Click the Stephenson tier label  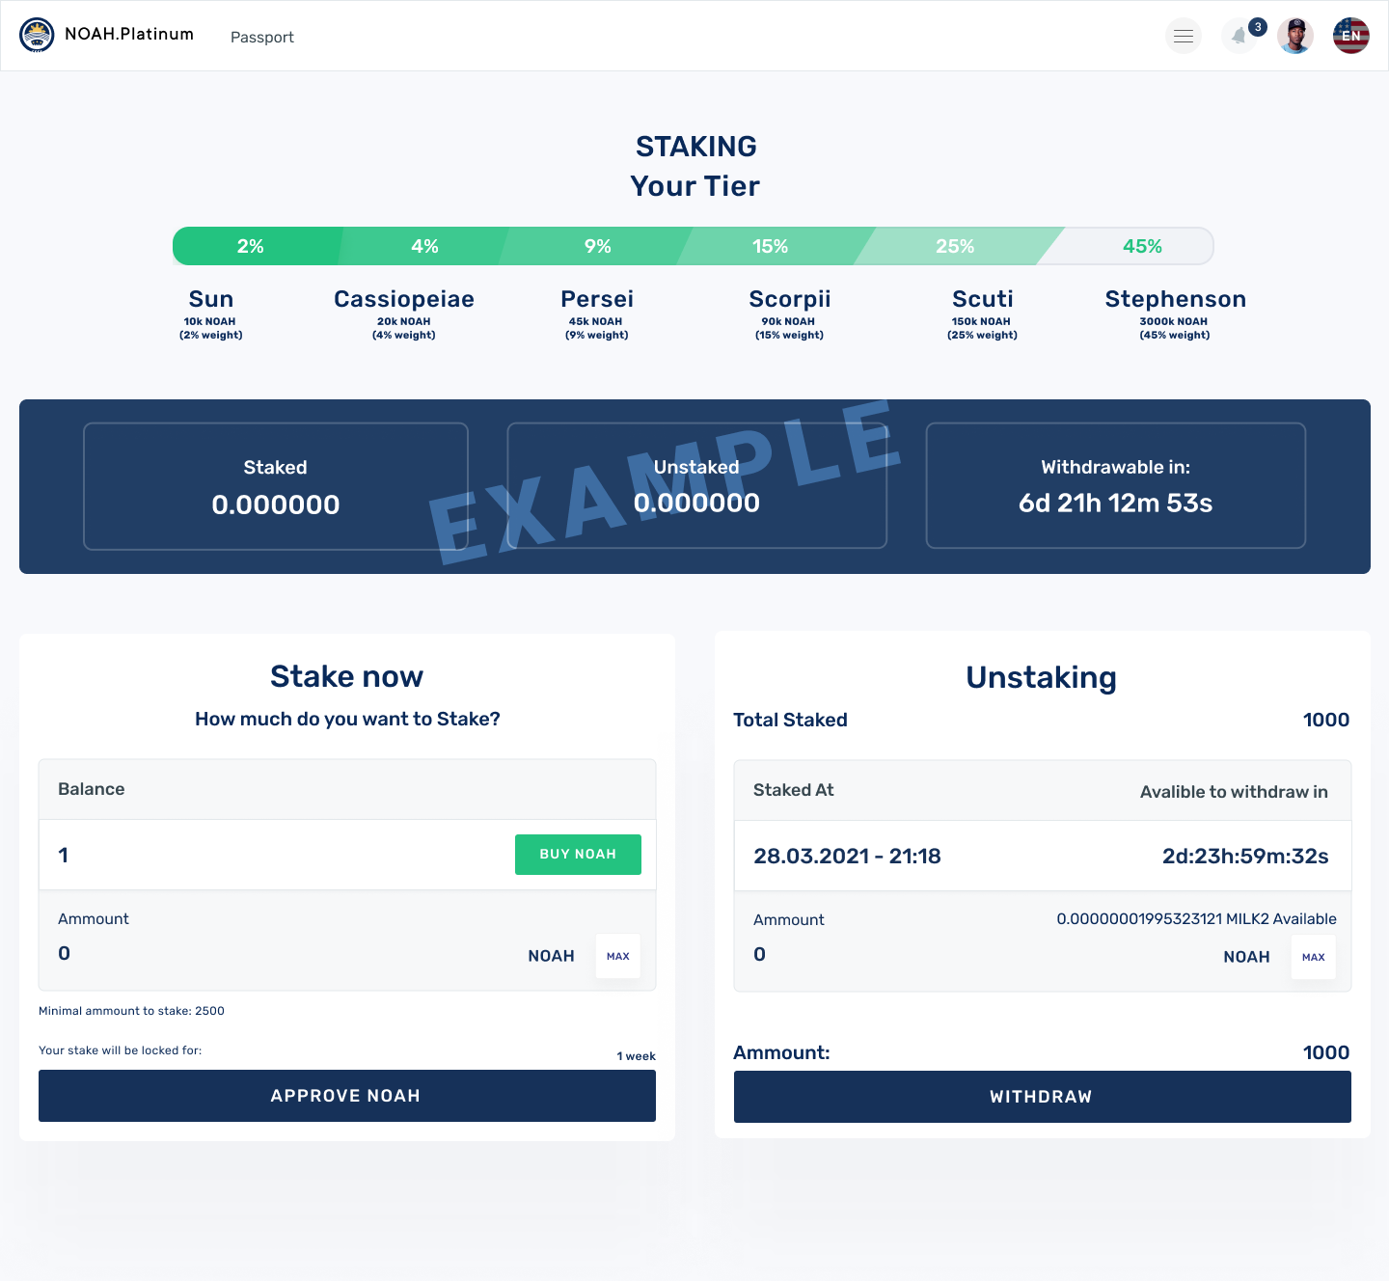click(1176, 299)
